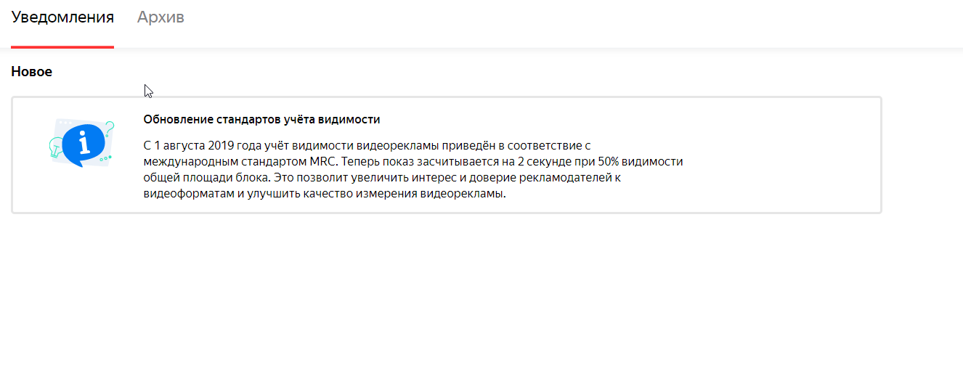Open notification titled Обновление стандартов учёта видимости

(261, 120)
